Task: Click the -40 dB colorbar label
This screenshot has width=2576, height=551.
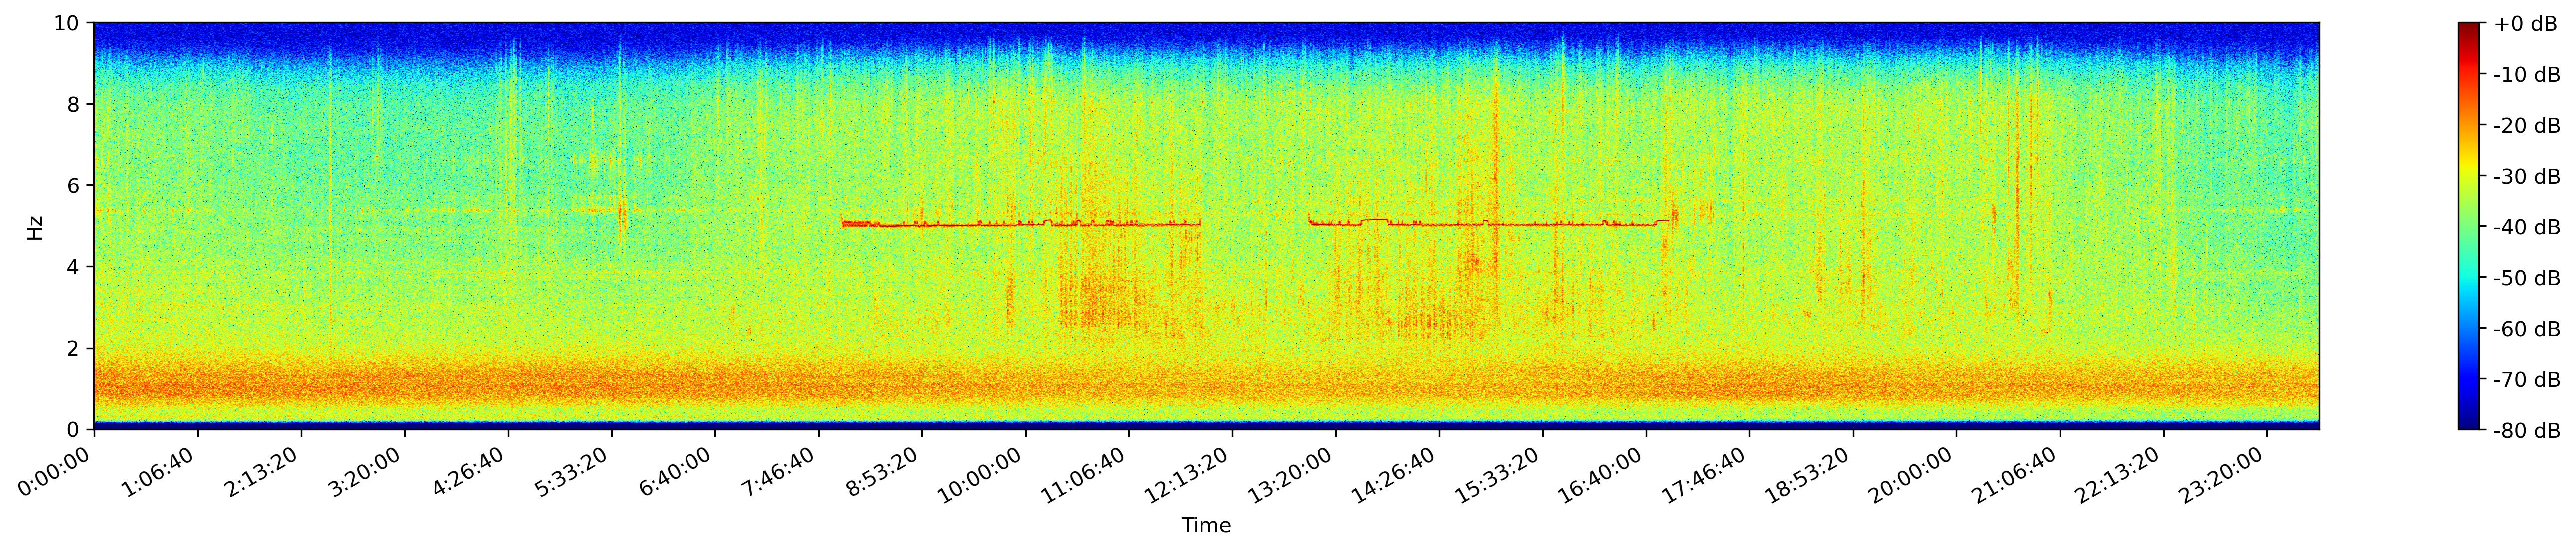Action: pyautogui.click(x=2527, y=228)
